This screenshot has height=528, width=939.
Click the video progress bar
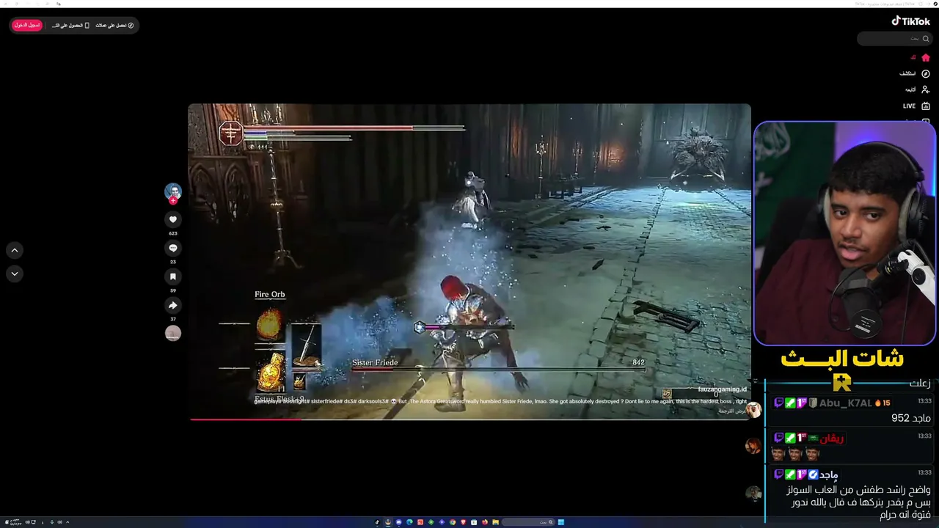point(469,419)
